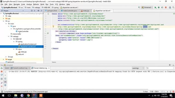Image resolution: width=175 pixels, height=98 pixels.
Task: Open Search Everywhere magnifier in top toolbar
Action: [x=173, y=7]
